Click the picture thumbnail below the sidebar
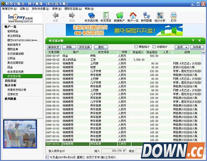Image resolution: width=207 pixels, height=161 pixels. [x=20, y=134]
